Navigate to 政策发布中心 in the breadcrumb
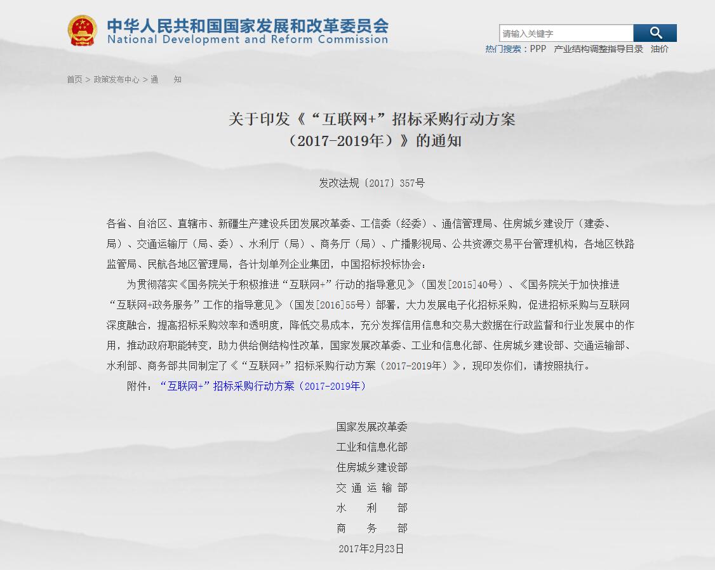The width and height of the screenshot is (715, 570). click(x=116, y=79)
